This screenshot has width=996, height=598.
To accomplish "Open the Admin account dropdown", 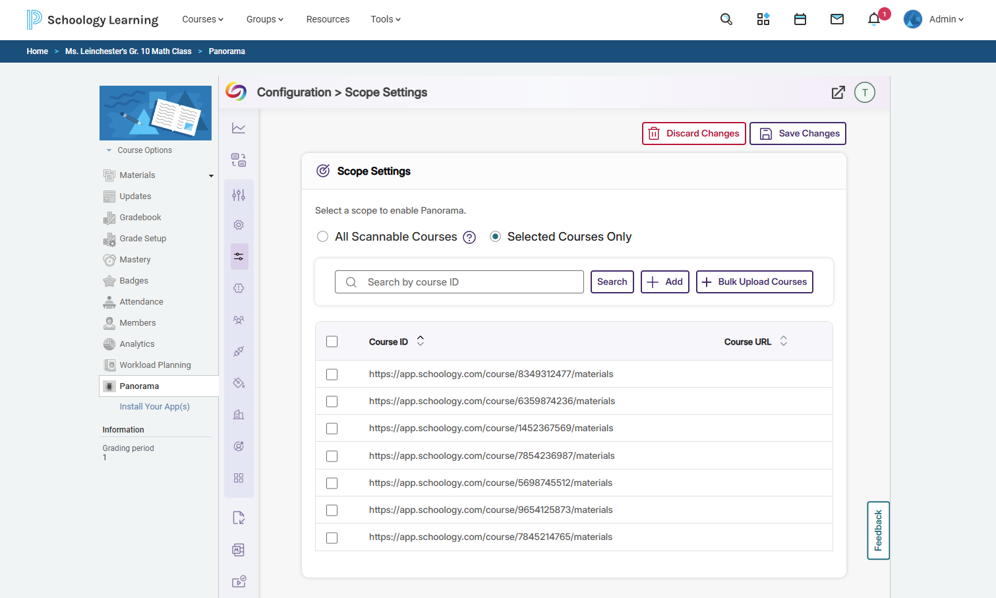I will [x=934, y=19].
